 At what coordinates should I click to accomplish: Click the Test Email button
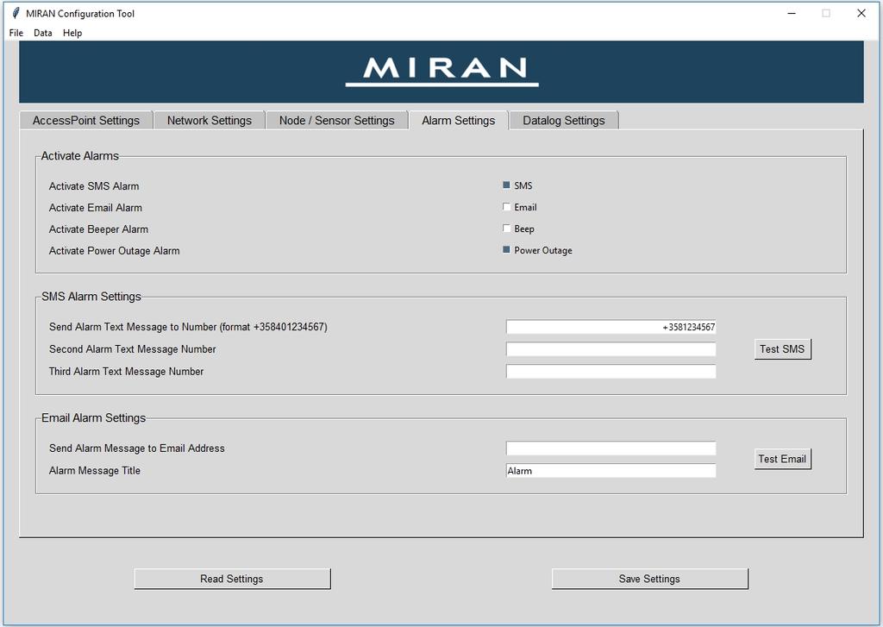click(x=782, y=459)
